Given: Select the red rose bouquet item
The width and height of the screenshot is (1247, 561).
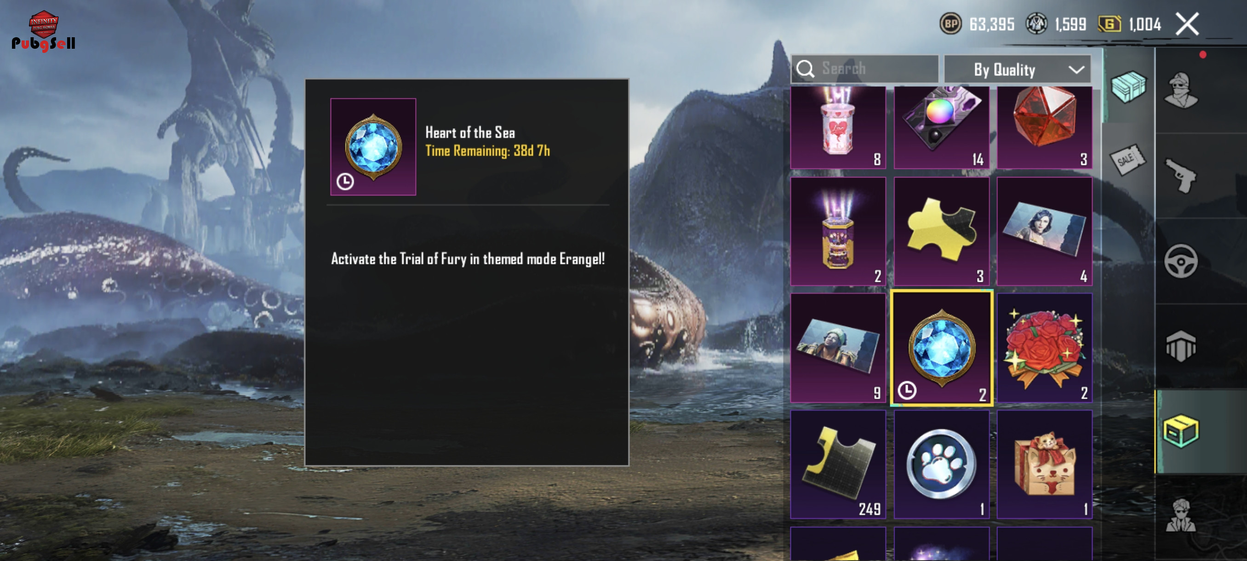Looking at the screenshot, I should (1044, 348).
